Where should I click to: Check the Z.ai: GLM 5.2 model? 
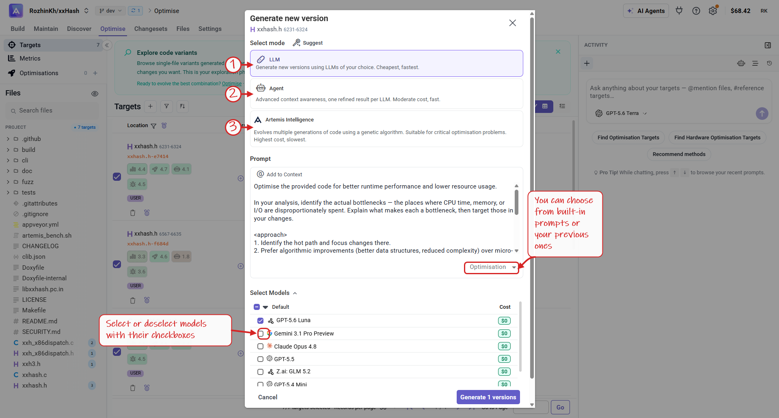point(260,372)
